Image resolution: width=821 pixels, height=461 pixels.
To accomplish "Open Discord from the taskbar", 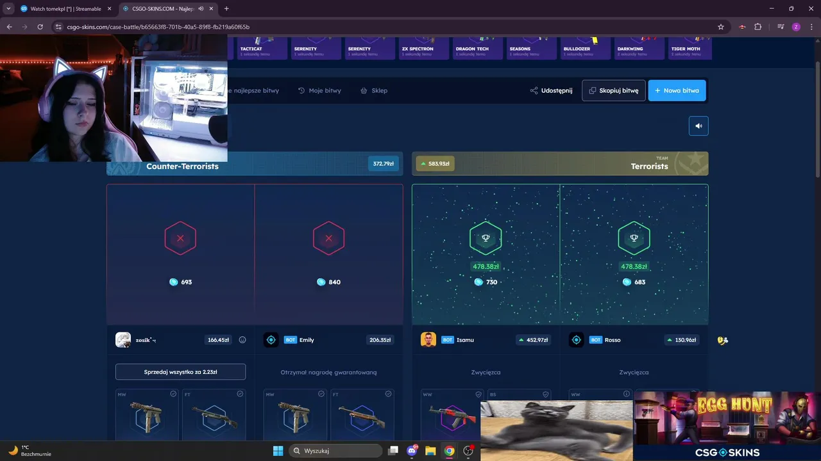I will 412,451.
